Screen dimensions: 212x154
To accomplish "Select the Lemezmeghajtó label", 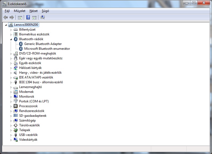I will 31,87.
